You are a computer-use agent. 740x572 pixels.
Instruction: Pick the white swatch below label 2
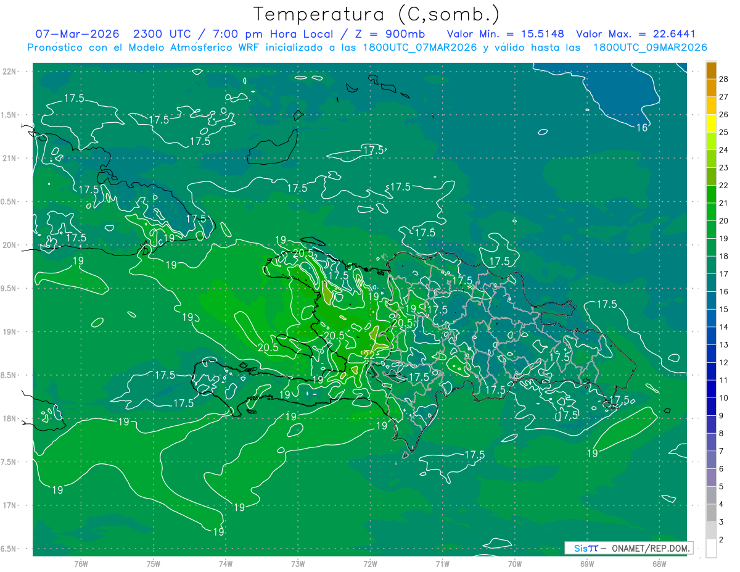[x=711, y=549]
